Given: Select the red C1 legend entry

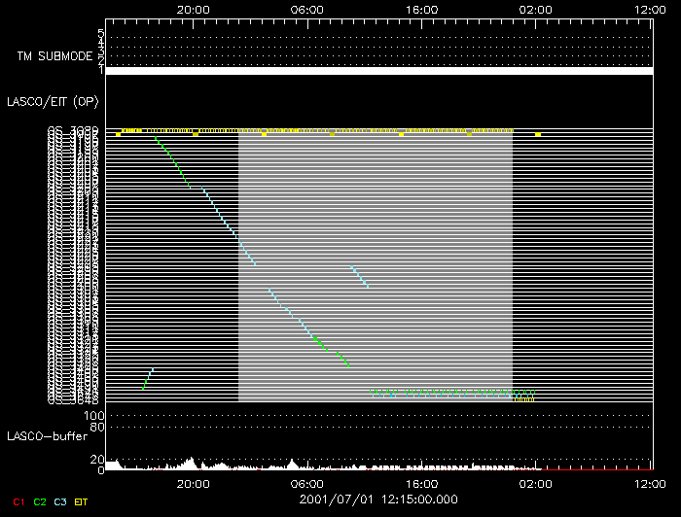Looking at the screenshot, I should point(18,502).
